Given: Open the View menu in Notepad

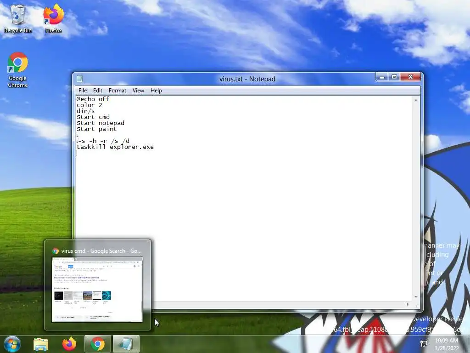Looking at the screenshot, I should pyautogui.click(x=138, y=91).
